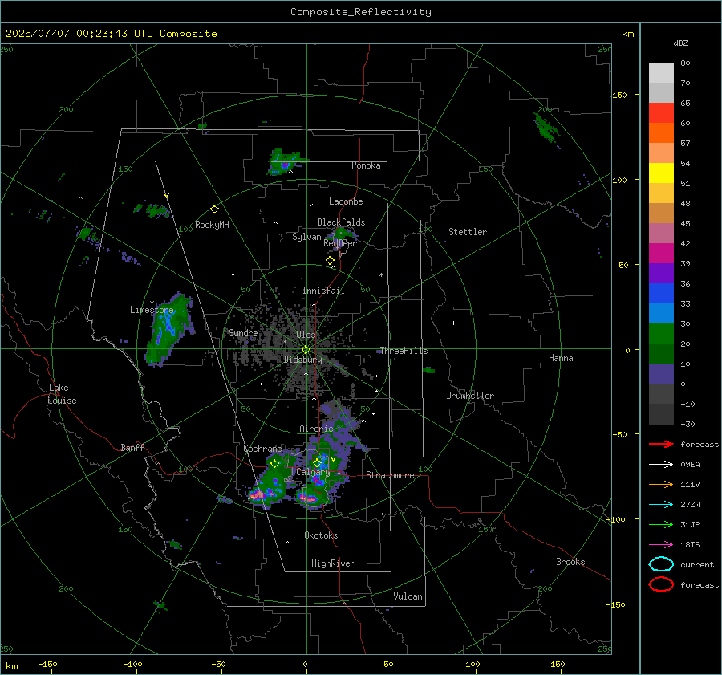Click the Lacombe city label
This screenshot has height=675, width=722.
coord(346,201)
